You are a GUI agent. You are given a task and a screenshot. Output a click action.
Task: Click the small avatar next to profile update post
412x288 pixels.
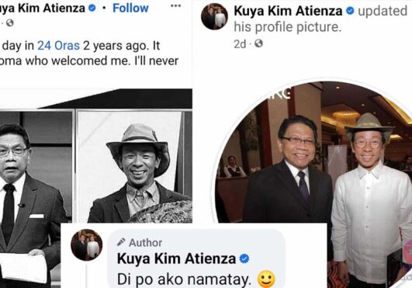[x=214, y=16]
